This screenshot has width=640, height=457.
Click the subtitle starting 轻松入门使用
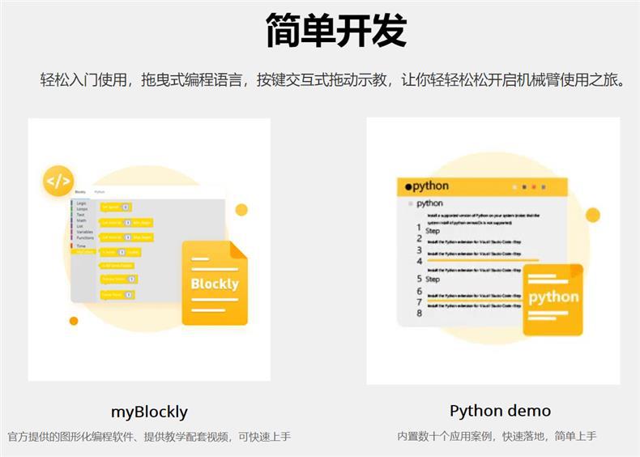[x=333, y=79]
